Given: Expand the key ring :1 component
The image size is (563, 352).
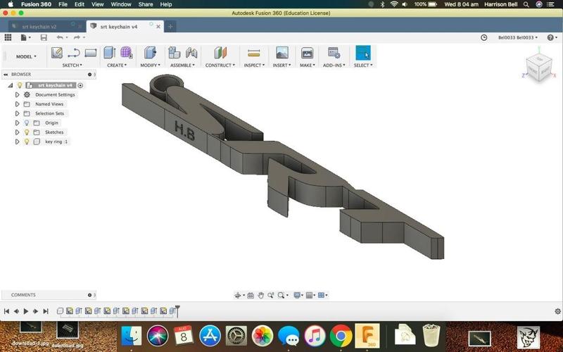Looking at the screenshot, I should 17,142.
